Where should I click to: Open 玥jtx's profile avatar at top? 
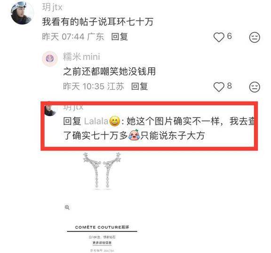tap(22, 13)
